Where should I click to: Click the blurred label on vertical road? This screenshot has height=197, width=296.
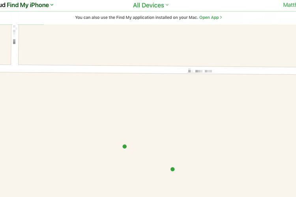tap(14, 35)
